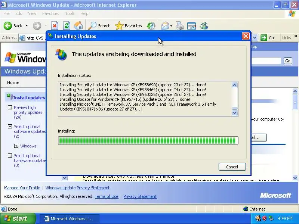Click the Install updates icon in sidebar
299x224 pixels.
[10, 97]
